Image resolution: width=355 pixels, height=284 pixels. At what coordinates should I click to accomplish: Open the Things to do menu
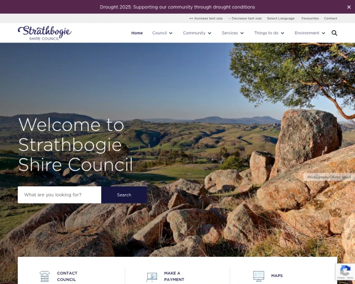pos(269,33)
